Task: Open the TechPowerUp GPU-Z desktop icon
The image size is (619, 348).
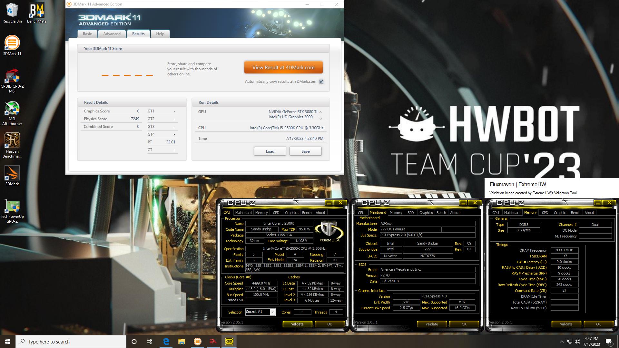Action: 12,211
